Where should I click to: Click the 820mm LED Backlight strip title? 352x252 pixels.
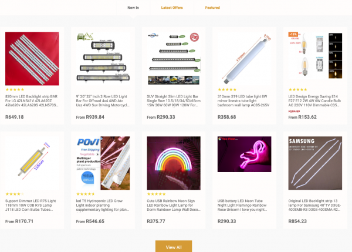point(32,100)
